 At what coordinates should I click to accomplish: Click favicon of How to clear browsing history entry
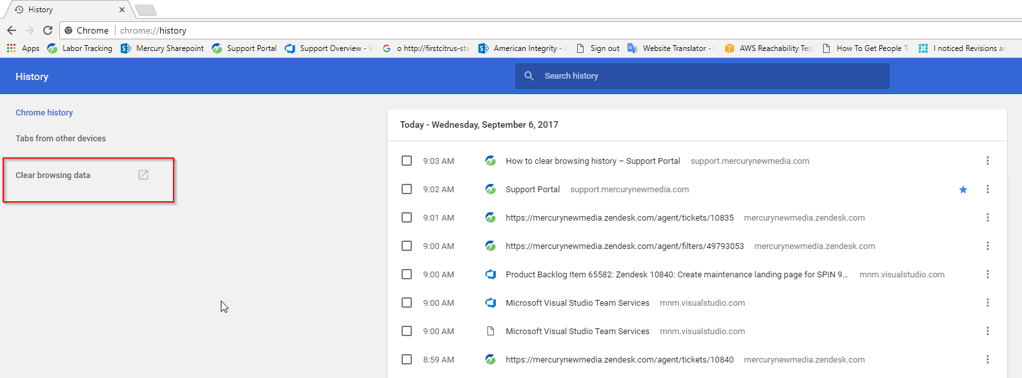[x=491, y=161]
